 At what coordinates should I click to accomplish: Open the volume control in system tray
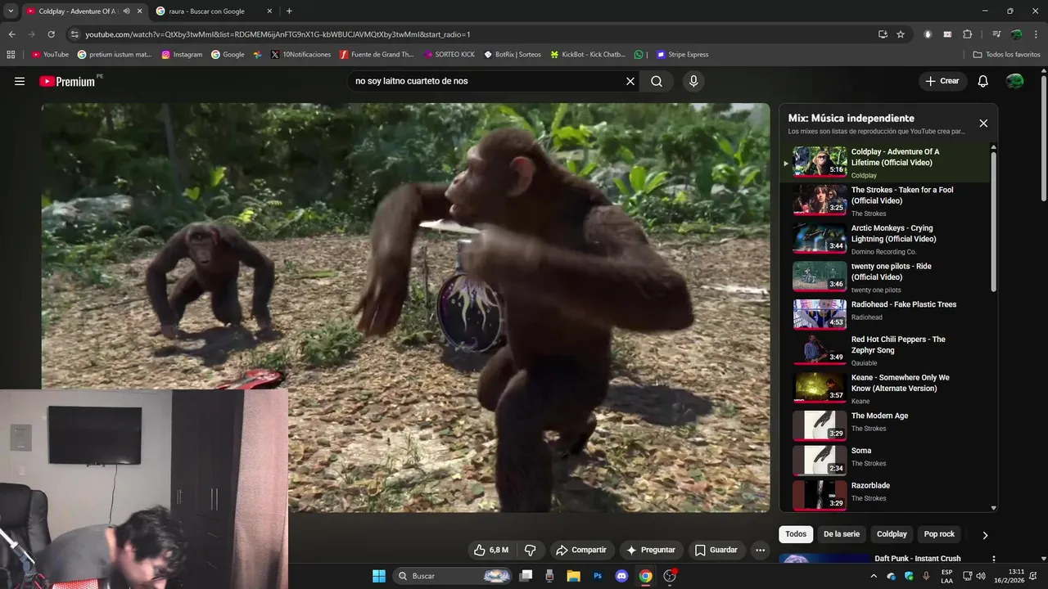(981, 576)
